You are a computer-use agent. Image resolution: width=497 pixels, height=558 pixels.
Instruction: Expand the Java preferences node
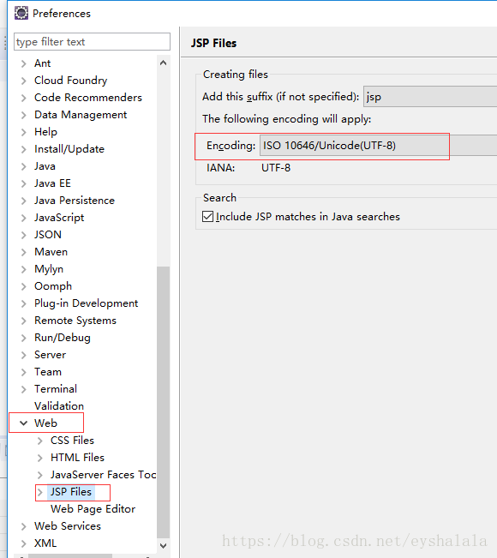point(23,166)
